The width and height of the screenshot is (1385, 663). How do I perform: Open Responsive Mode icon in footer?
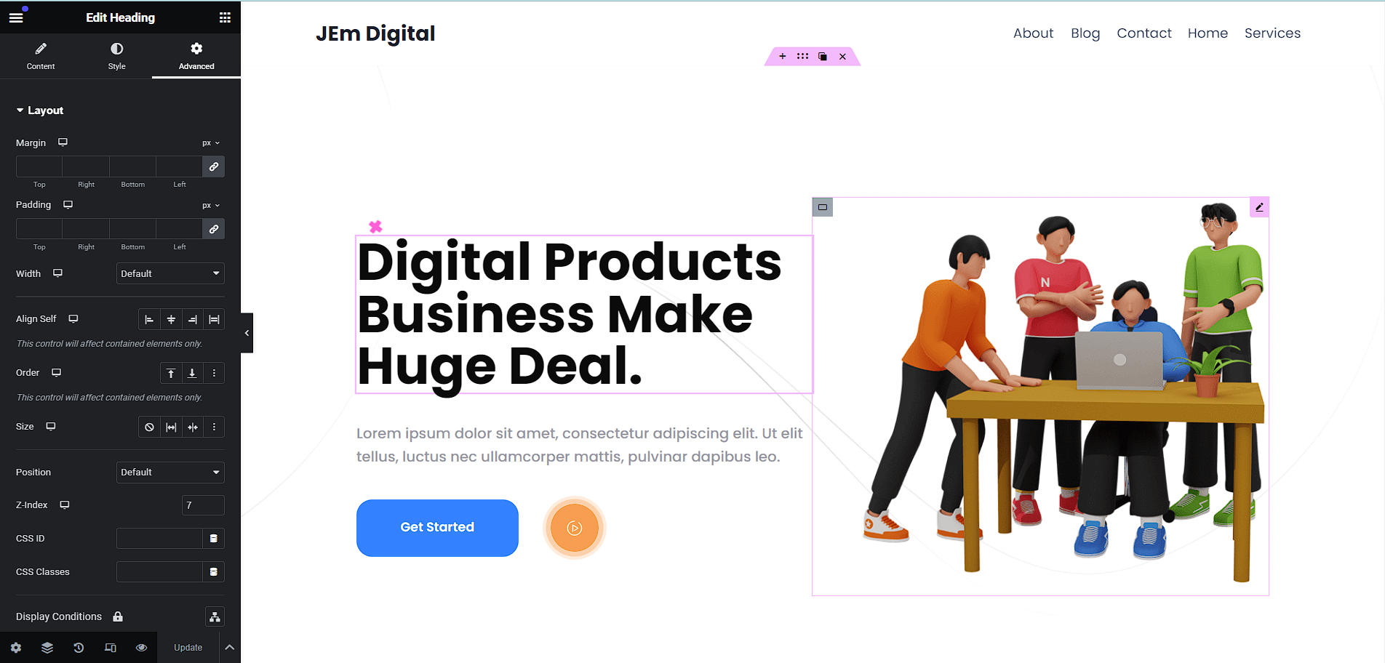click(111, 648)
